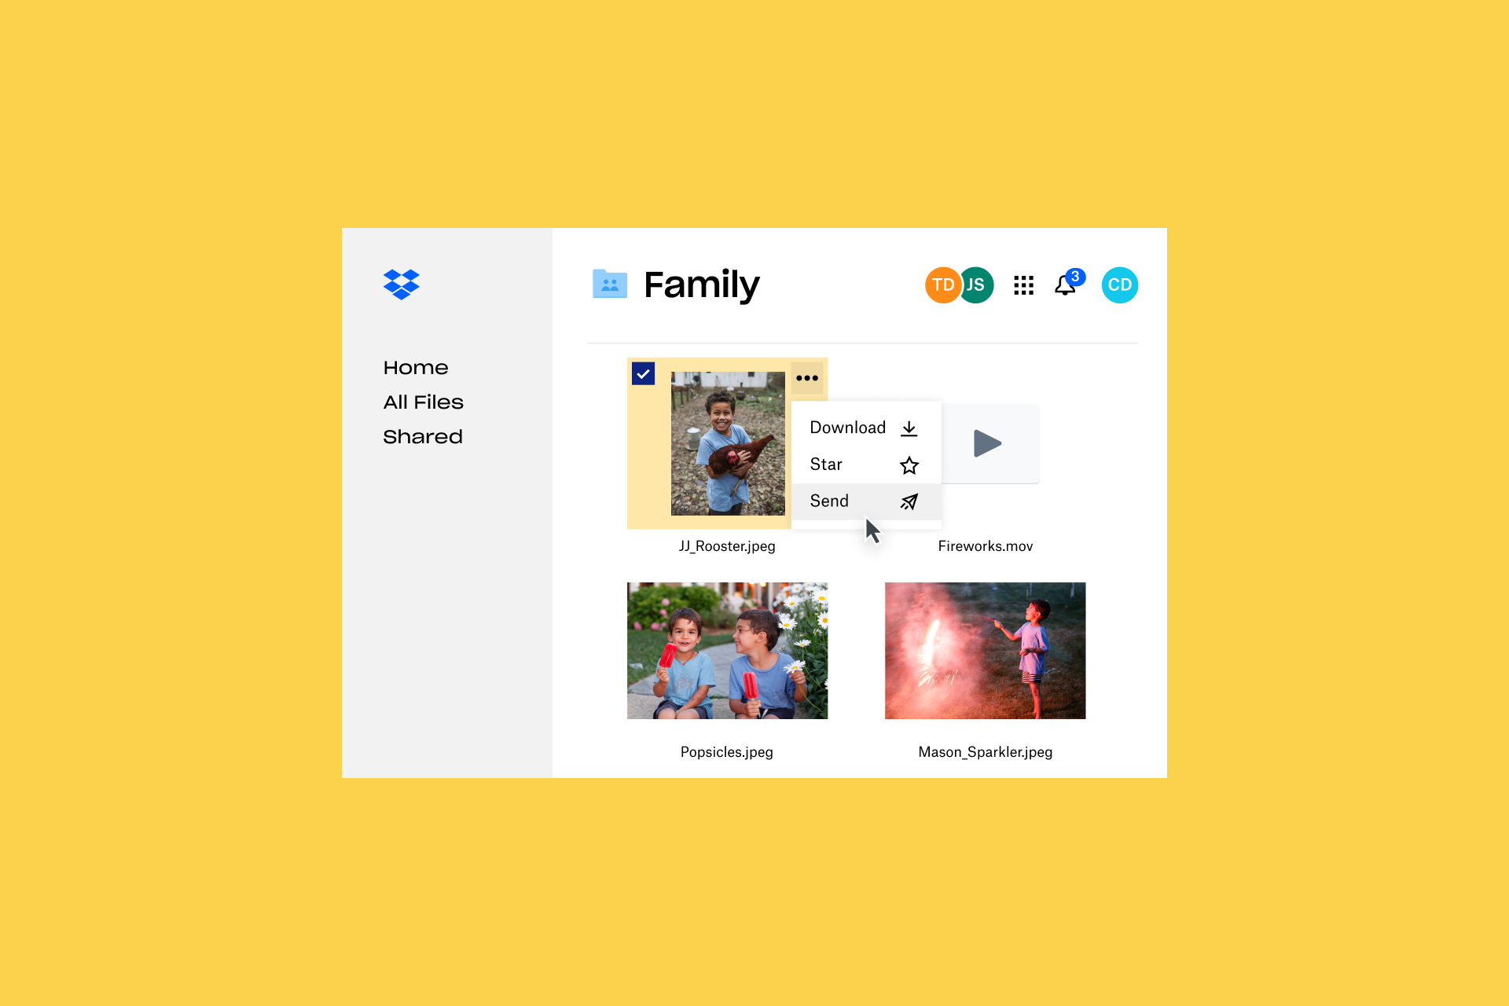
Task: Click the Star icon to favorite file
Action: [909, 464]
